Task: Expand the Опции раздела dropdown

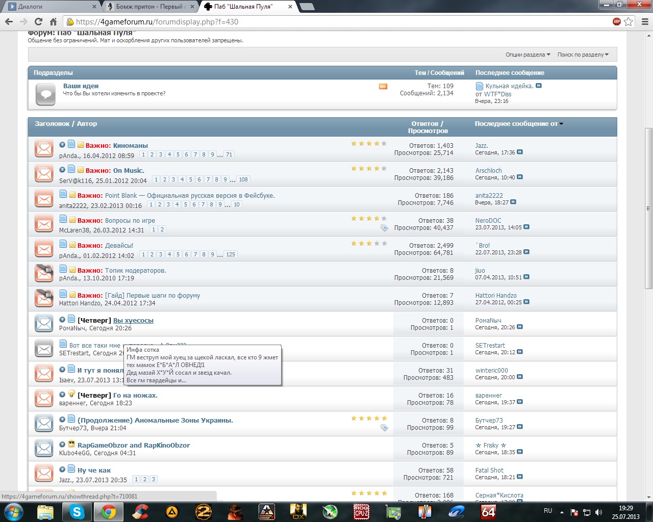Action: 528,55
